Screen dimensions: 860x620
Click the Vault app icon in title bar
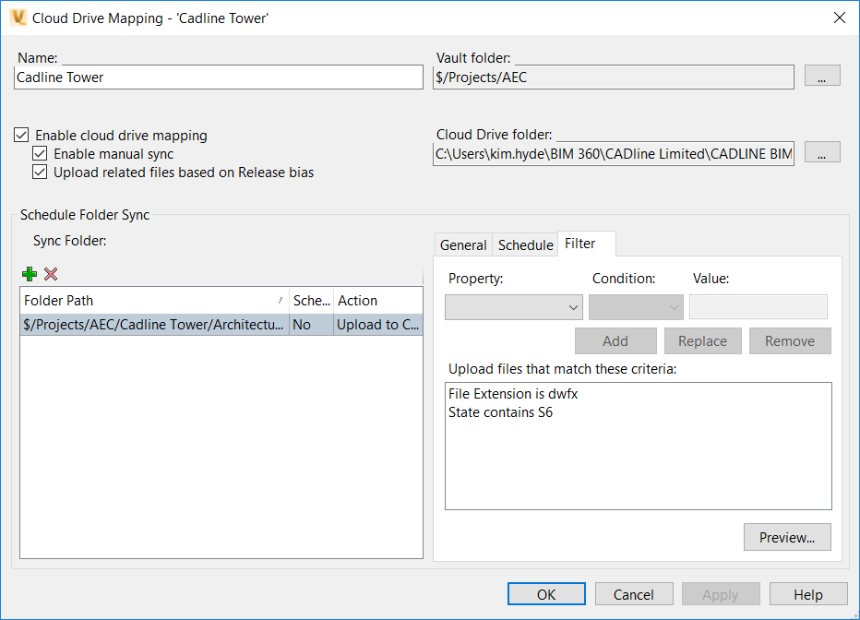(18, 18)
